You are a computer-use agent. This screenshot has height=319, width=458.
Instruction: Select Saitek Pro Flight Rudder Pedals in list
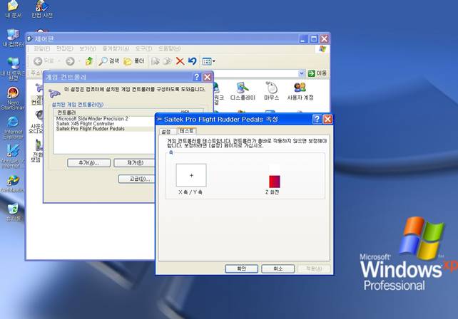(91, 129)
